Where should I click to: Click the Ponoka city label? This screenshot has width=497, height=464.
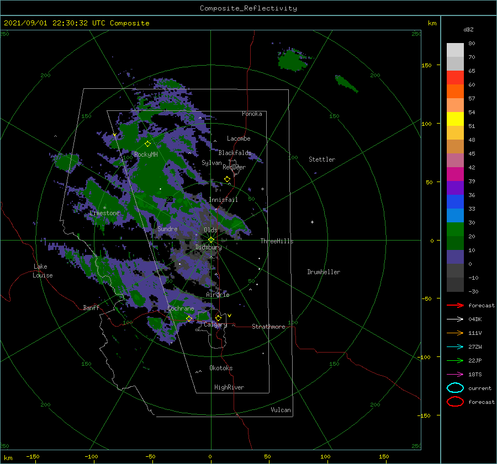click(x=252, y=114)
